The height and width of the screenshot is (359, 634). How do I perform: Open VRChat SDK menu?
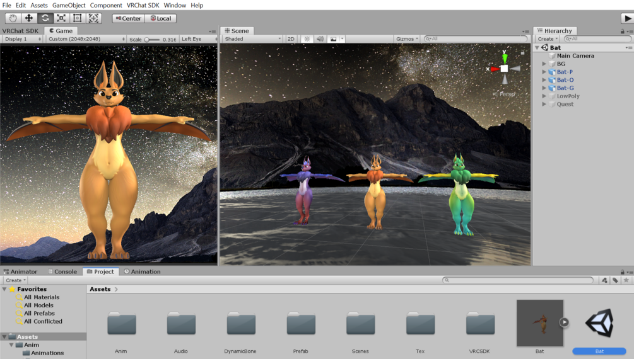[x=143, y=5]
